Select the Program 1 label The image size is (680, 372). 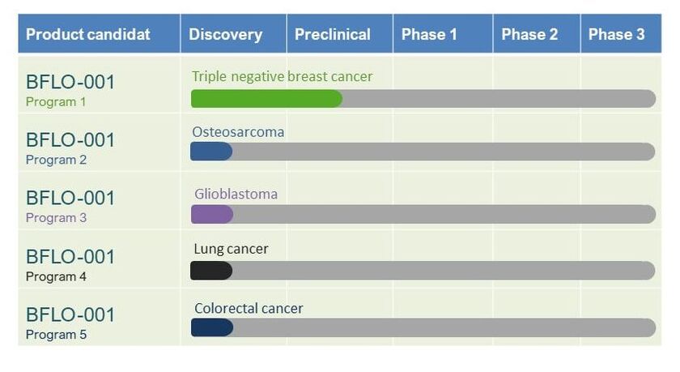coord(56,102)
